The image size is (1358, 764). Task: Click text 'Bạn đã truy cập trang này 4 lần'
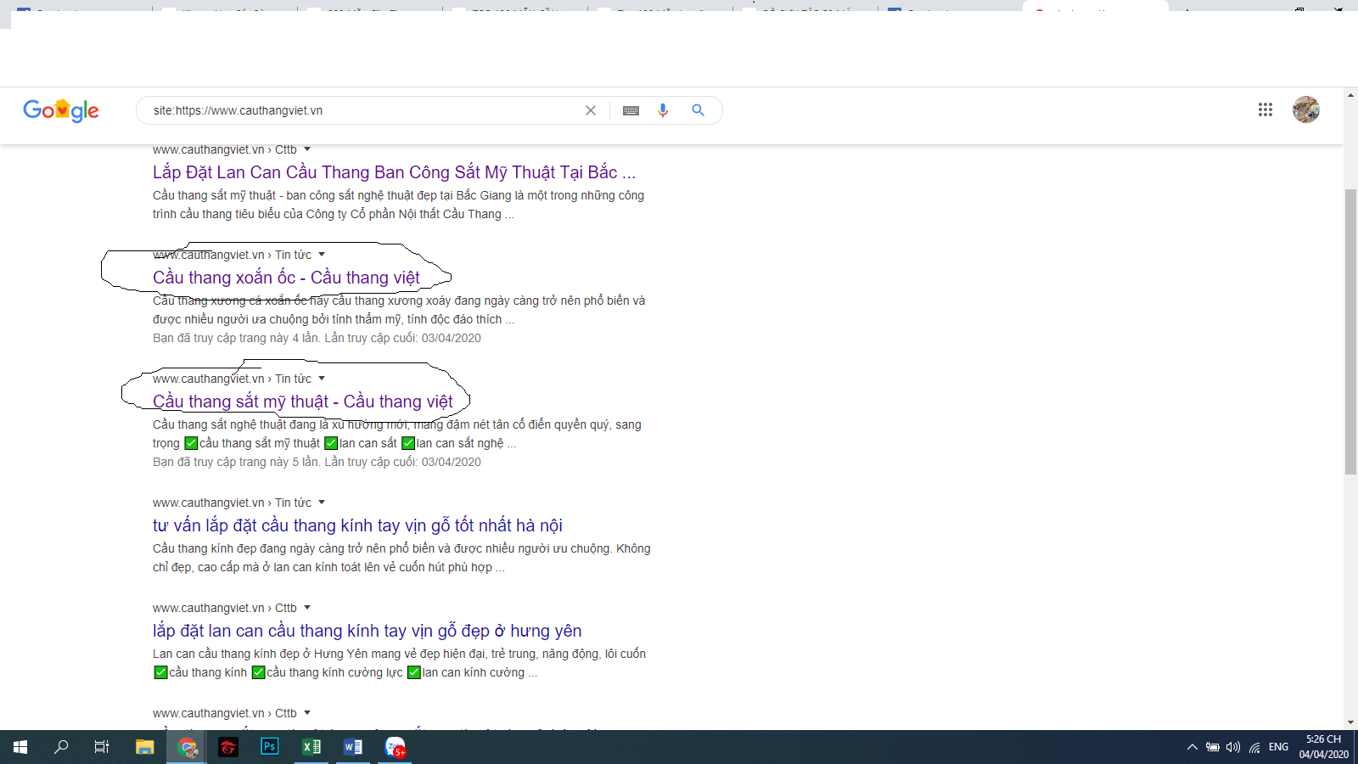pyautogui.click(x=236, y=338)
